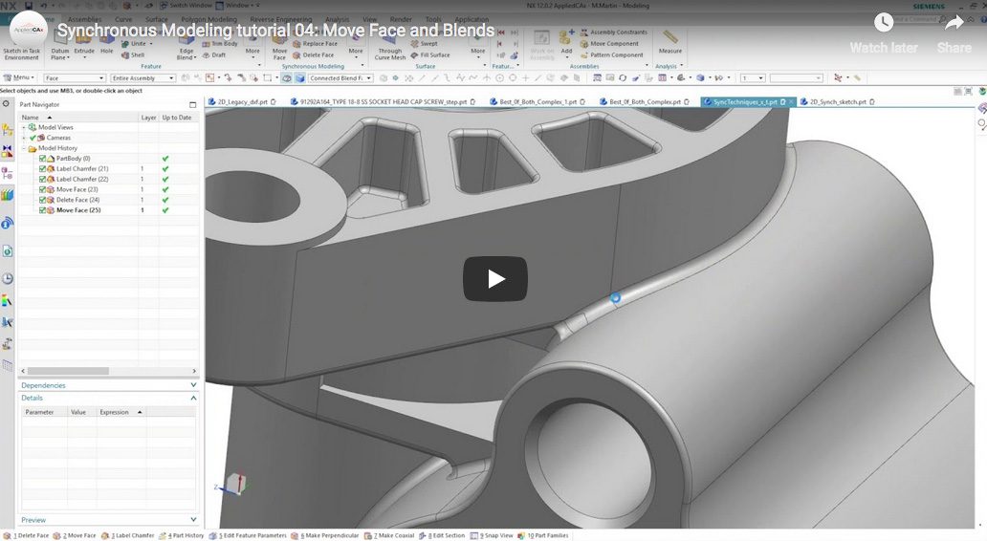Click the Undo arrow icon
987x541 pixels.
(43, 6)
